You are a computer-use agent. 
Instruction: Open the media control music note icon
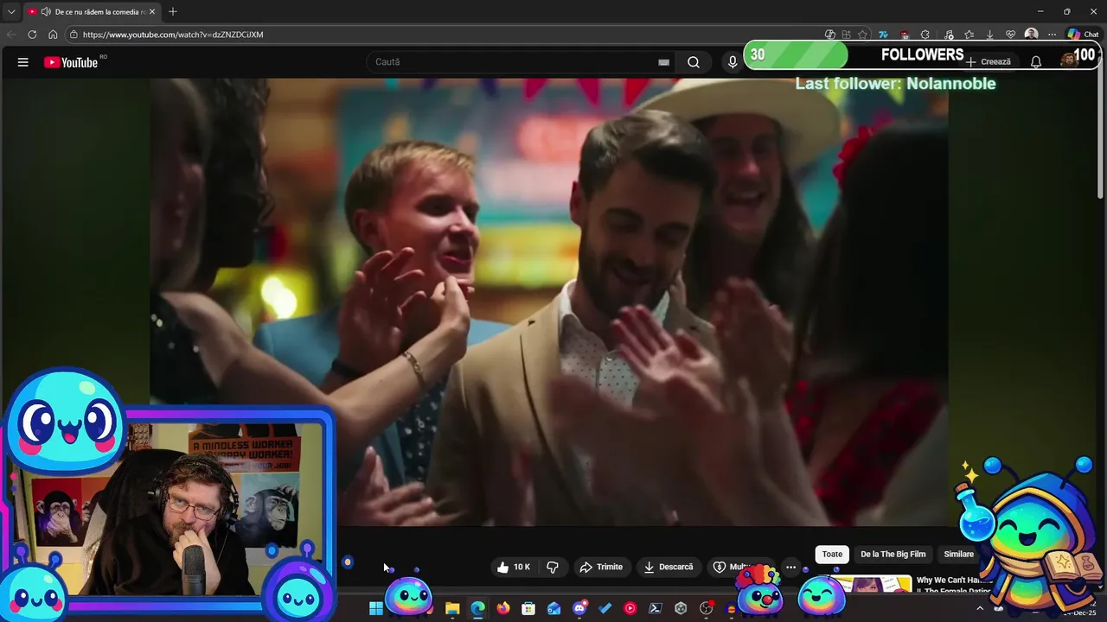[949, 35]
